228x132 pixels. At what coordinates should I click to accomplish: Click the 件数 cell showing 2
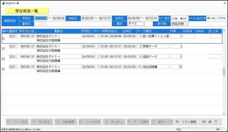(176, 36)
